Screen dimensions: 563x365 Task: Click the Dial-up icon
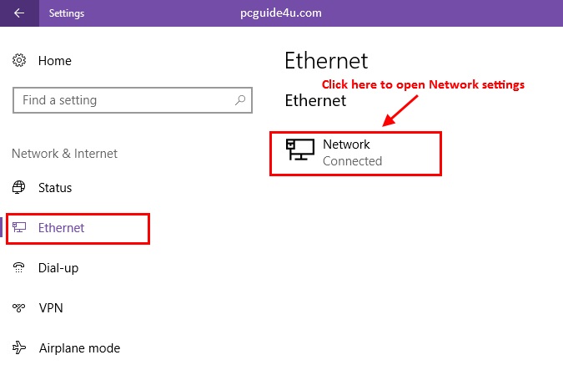[x=20, y=267]
